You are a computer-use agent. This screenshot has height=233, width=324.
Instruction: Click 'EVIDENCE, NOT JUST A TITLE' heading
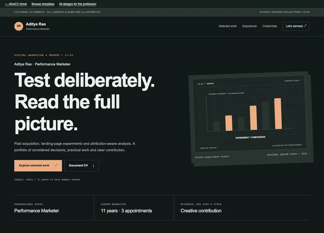[x=201, y=204]
